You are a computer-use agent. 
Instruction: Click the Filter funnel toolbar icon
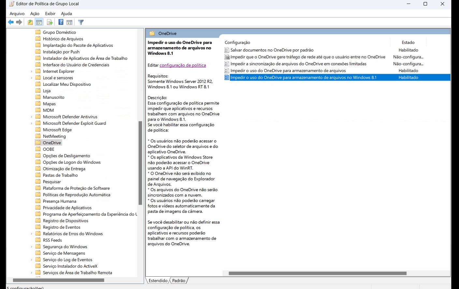point(81,22)
